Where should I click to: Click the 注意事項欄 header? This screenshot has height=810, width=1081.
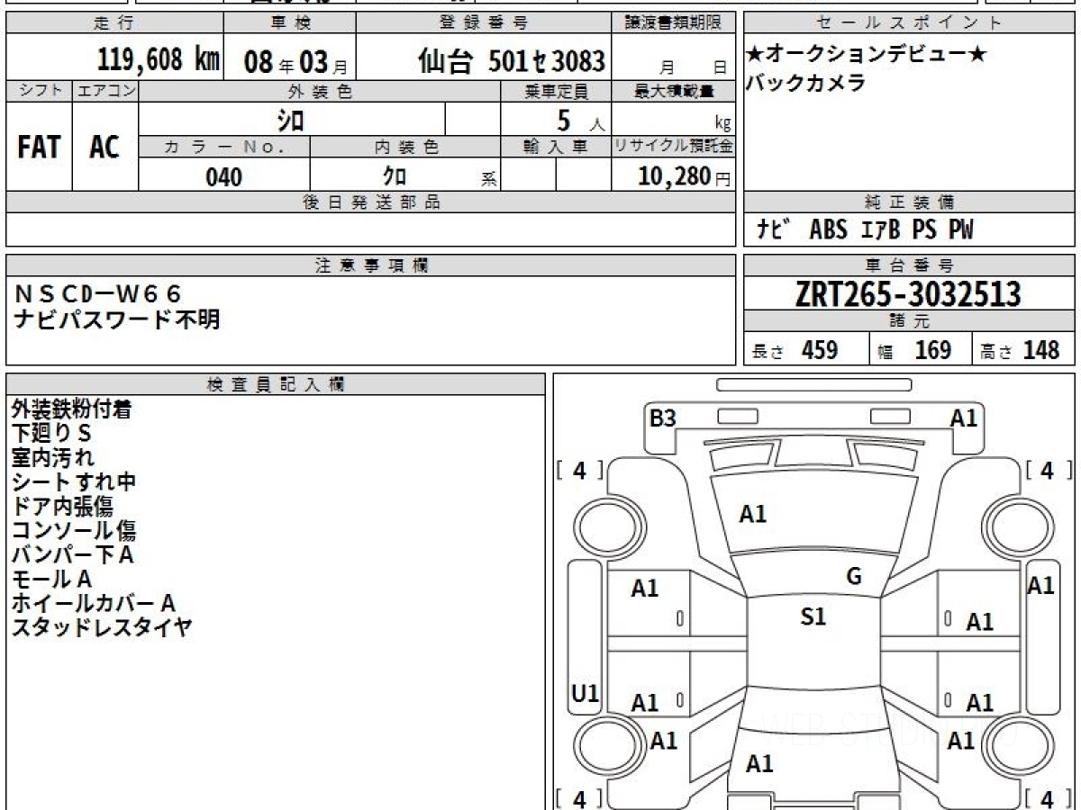371,265
